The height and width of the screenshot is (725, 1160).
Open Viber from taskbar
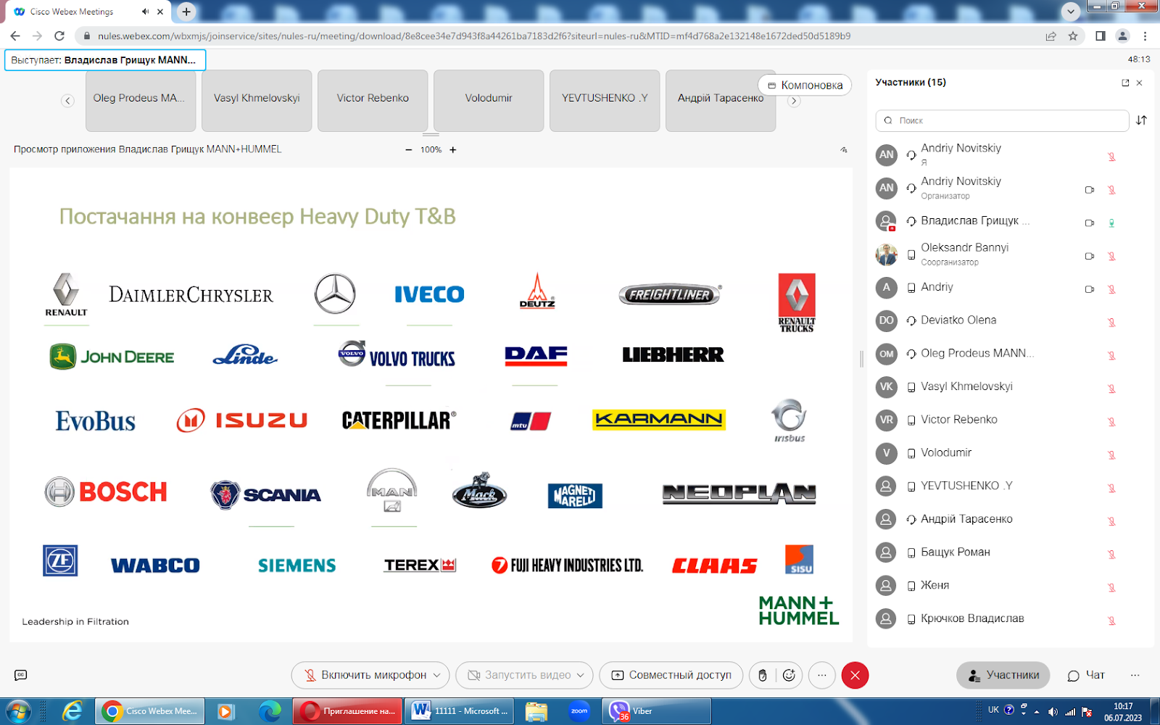pyautogui.click(x=656, y=711)
